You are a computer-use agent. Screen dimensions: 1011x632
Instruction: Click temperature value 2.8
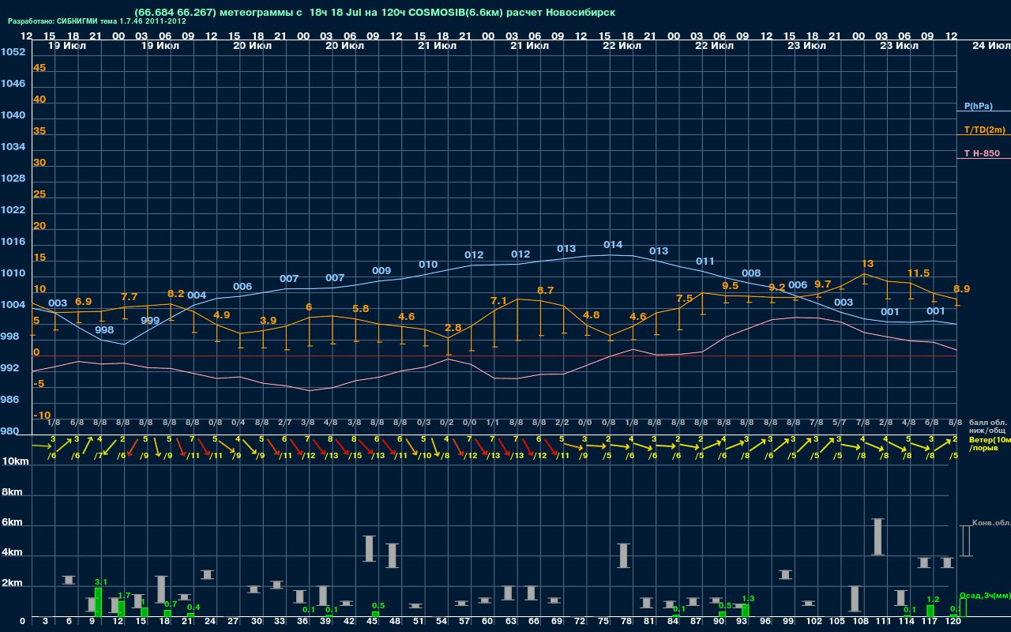click(x=453, y=328)
